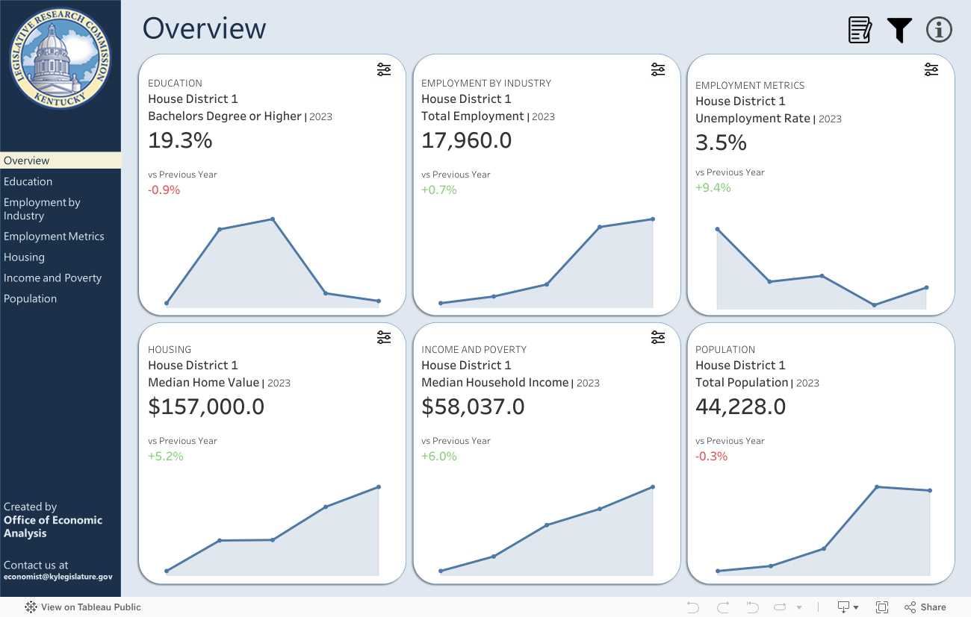Open the notes icon in the header

860,30
